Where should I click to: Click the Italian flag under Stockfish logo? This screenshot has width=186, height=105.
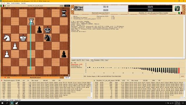tap(180, 13)
